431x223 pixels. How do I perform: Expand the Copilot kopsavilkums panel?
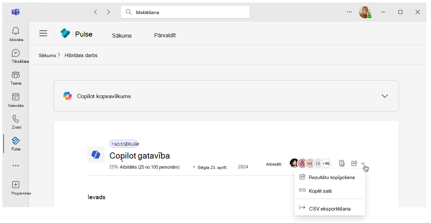pyautogui.click(x=385, y=96)
